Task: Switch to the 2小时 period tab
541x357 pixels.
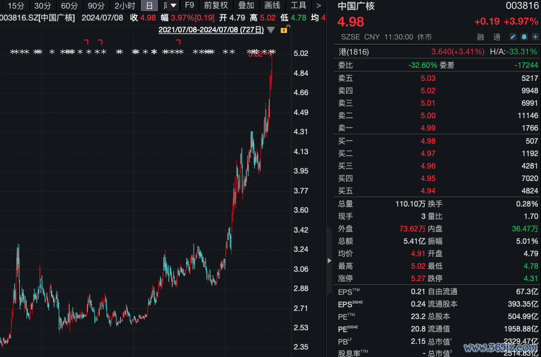Action: (x=125, y=6)
